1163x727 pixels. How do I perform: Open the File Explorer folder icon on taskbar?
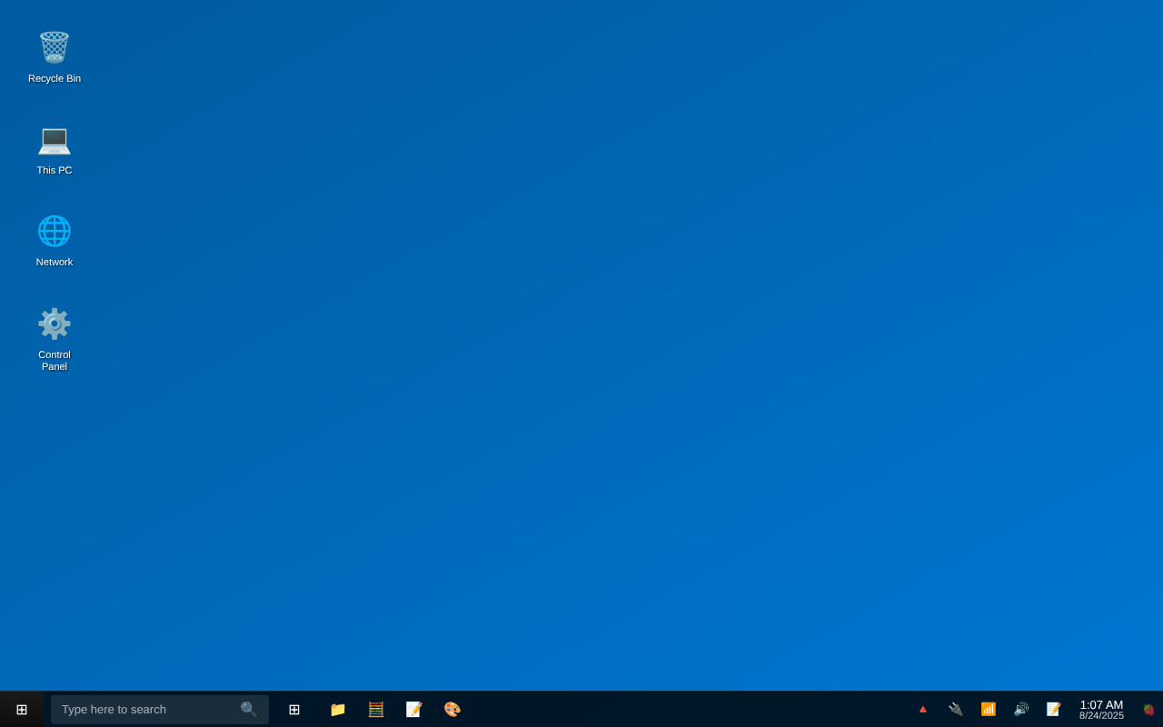(x=337, y=709)
